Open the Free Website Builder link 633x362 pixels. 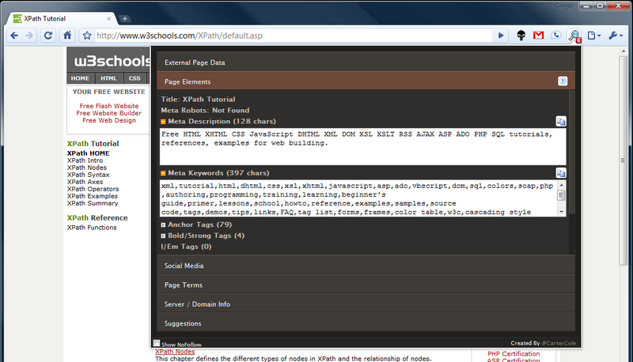pos(109,113)
